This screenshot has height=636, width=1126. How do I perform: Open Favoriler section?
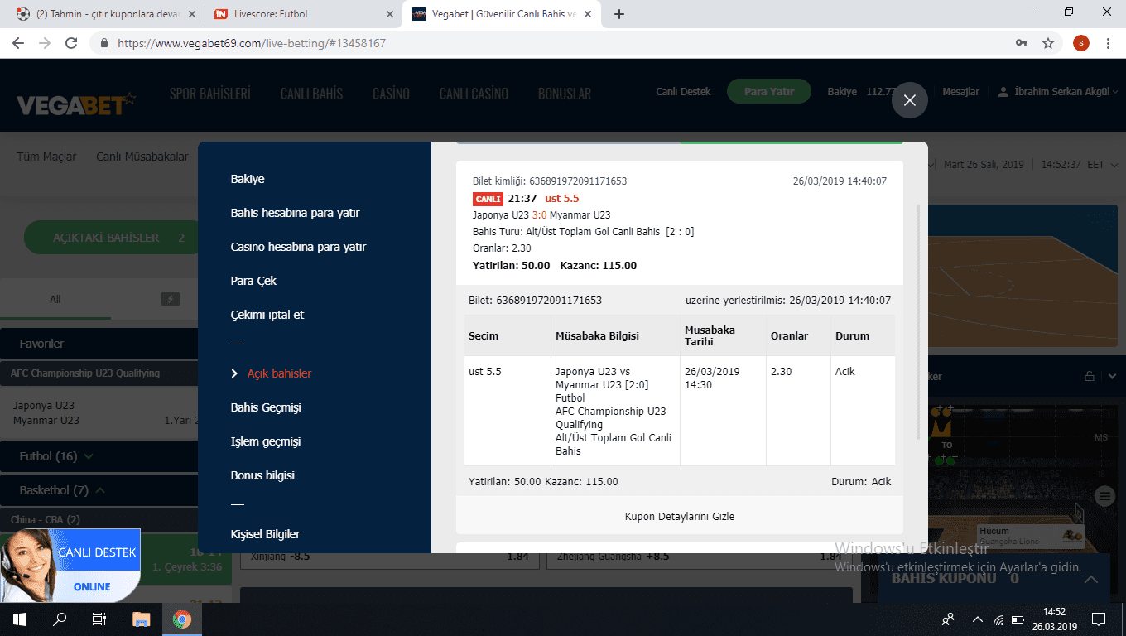click(x=99, y=343)
